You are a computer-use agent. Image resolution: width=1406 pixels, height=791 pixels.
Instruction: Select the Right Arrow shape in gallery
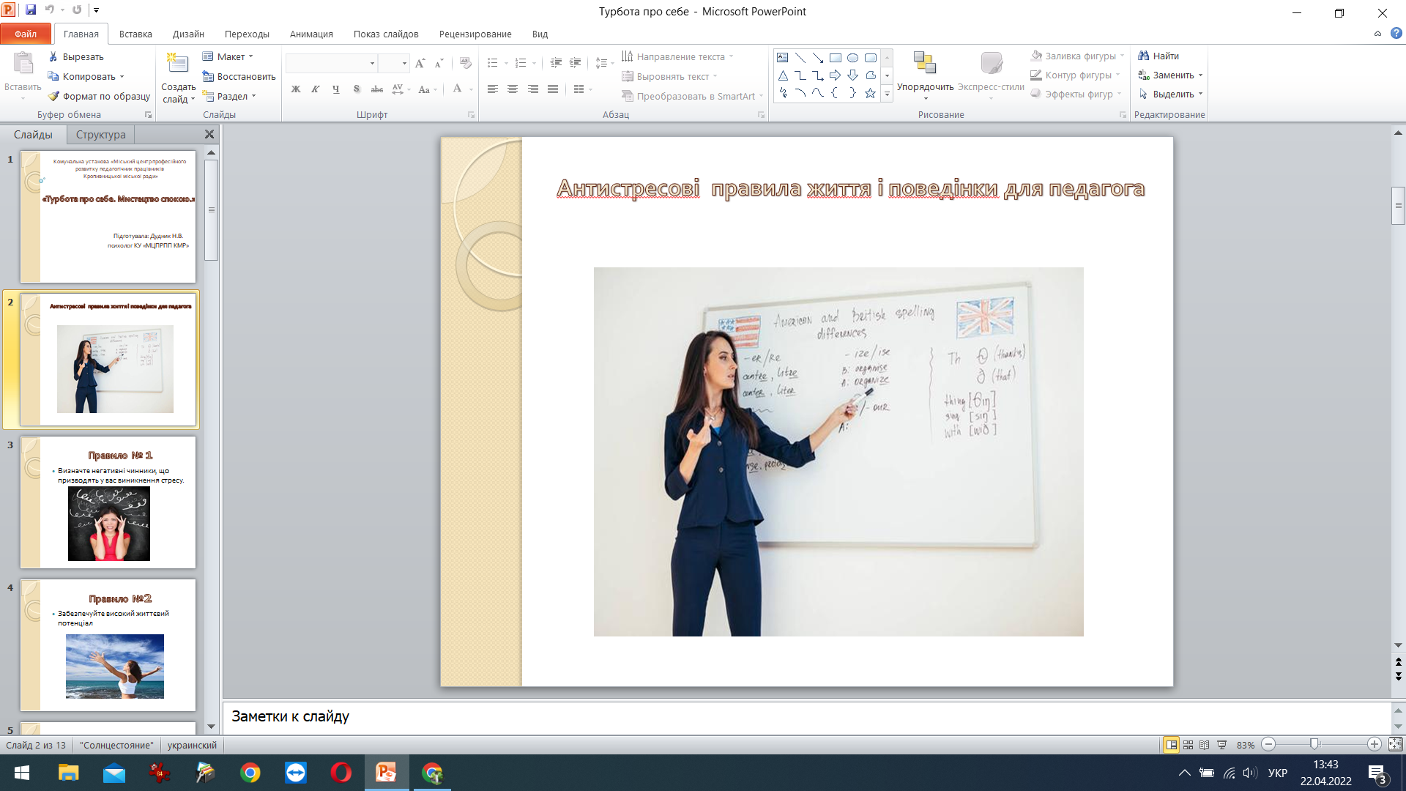835,75
